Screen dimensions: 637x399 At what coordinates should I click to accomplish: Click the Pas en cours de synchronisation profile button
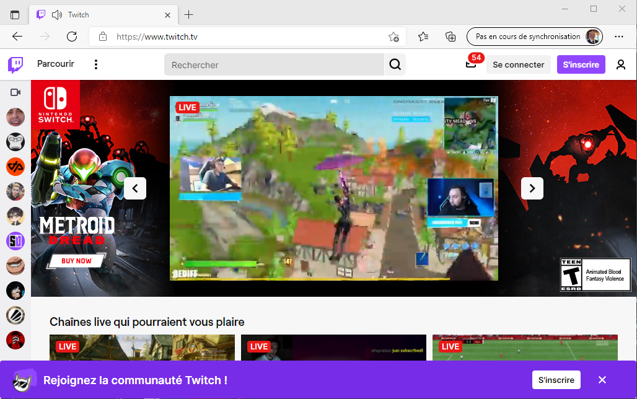coord(535,37)
